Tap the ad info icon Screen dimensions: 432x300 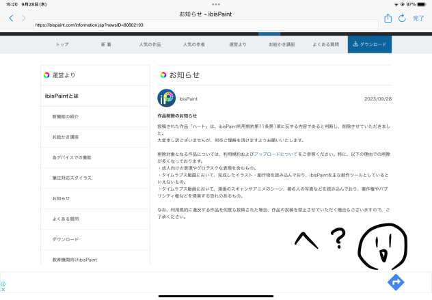coord(3,284)
